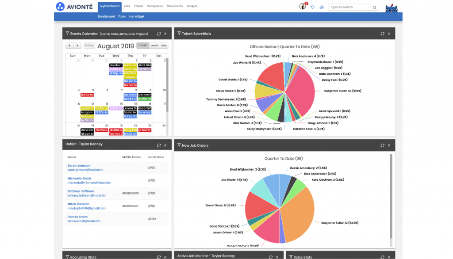This screenshot has width=453, height=259.
Task: Refresh the Events Calendar widget
Action: click(158, 34)
